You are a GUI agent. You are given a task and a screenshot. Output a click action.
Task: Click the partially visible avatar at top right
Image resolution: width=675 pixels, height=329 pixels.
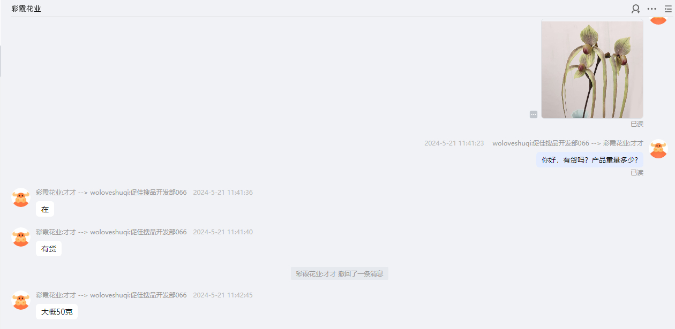pyautogui.click(x=658, y=20)
